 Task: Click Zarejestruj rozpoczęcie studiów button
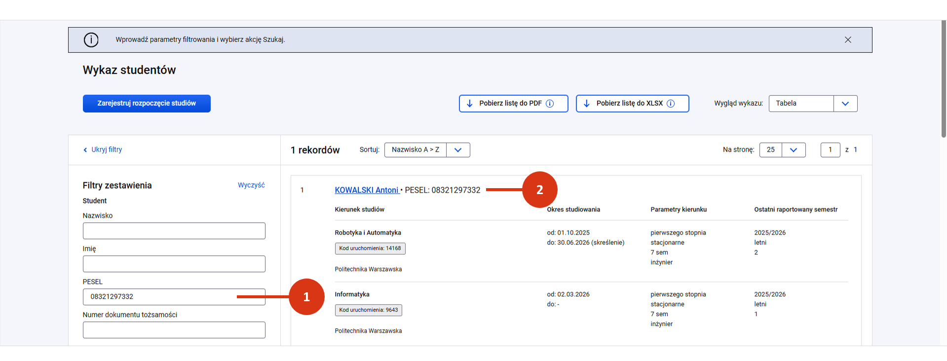coord(147,104)
